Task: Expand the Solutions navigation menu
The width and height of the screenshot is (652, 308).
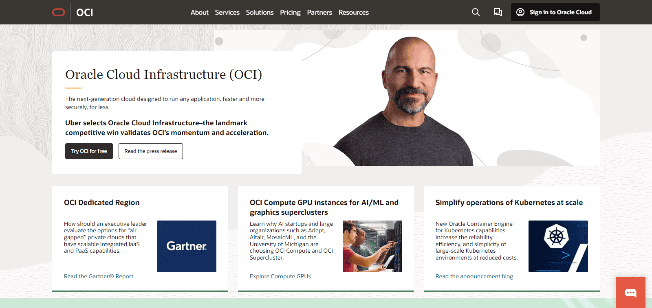Action: point(260,13)
